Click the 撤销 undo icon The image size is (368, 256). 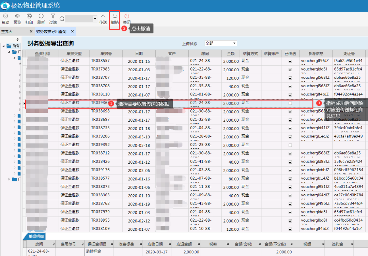115,16
